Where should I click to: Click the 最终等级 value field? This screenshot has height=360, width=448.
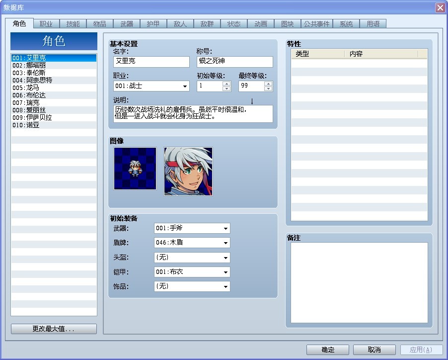(252, 86)
